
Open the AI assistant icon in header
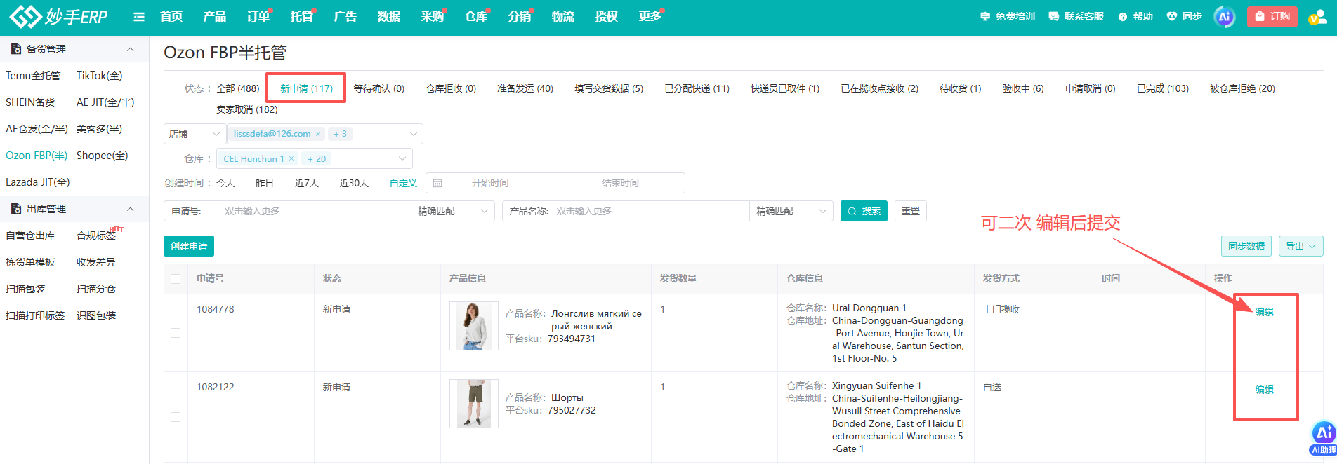point(1225,16)
